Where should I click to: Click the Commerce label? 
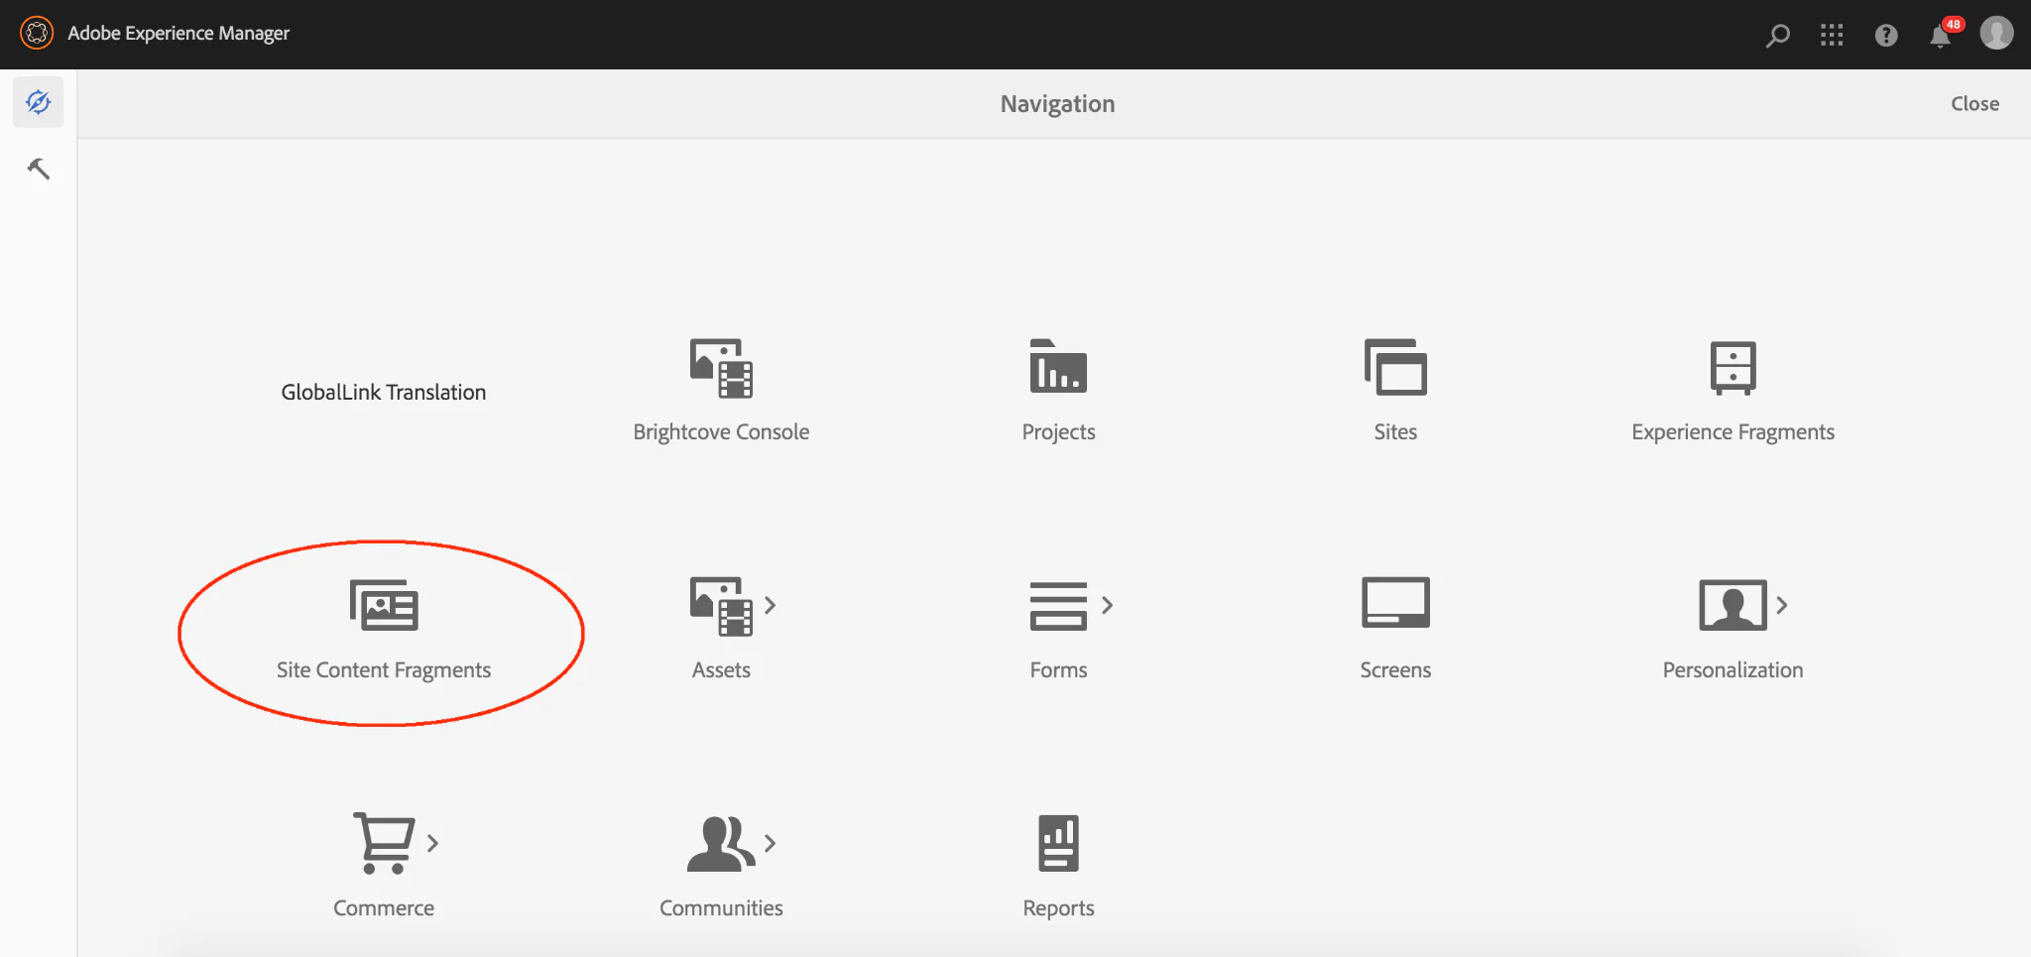pos(384,907)
